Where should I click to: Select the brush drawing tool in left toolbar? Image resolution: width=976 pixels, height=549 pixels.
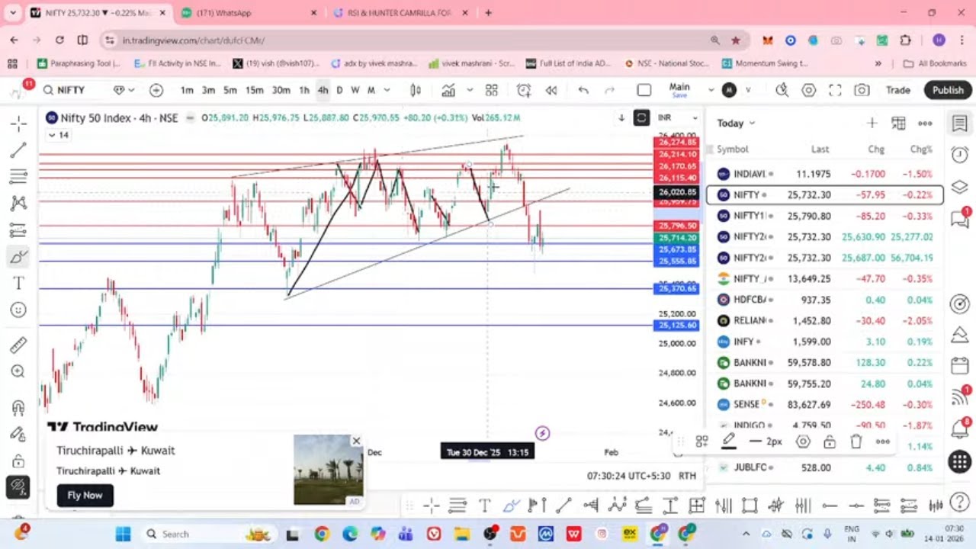pyautogui.click(x=18, y=256)
